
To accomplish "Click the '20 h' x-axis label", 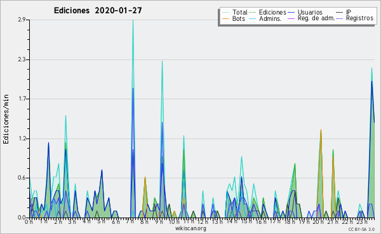I will pos(318,222).
